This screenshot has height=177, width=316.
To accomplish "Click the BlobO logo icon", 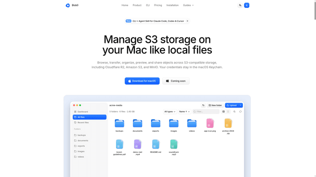I will (x=68, y=5).
